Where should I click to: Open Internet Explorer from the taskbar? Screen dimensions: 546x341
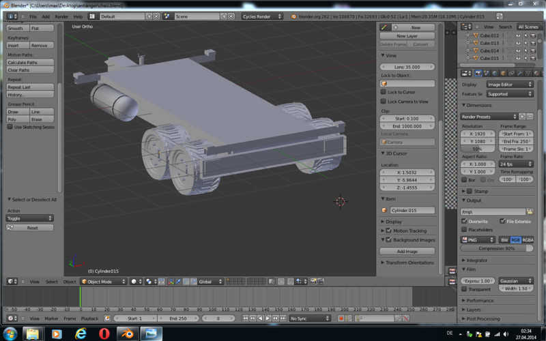81,333
